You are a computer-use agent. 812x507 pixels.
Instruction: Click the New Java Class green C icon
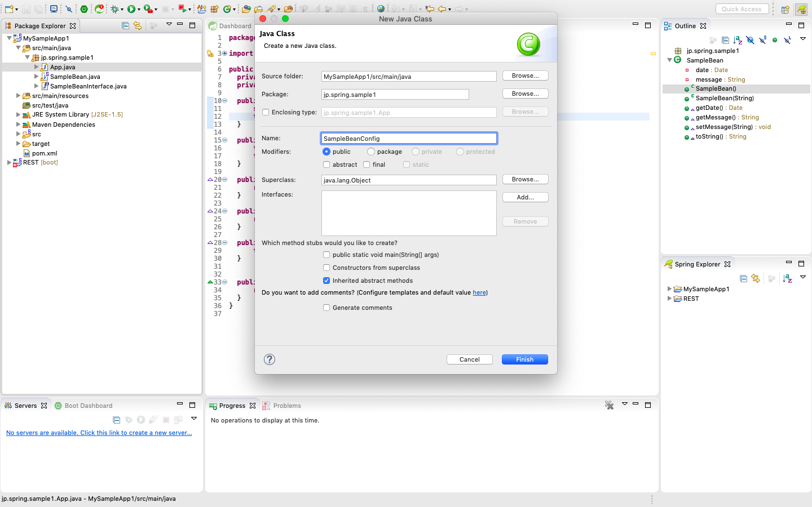click(227, 9)
